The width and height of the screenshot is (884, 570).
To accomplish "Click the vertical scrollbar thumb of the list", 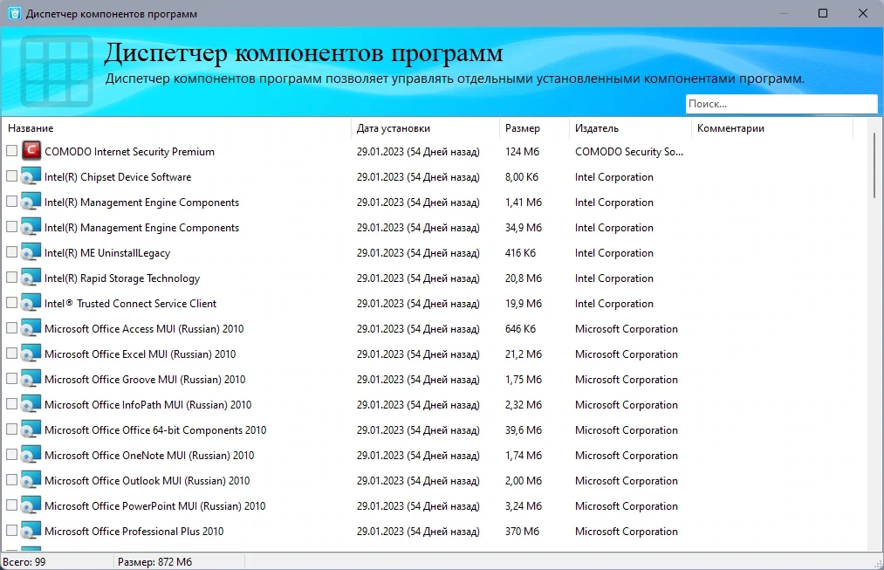I will (x=874, y=165).
